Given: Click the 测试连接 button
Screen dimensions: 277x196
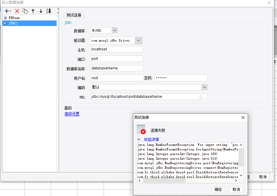Looking at the screenshot, I should tap(74, 15).
